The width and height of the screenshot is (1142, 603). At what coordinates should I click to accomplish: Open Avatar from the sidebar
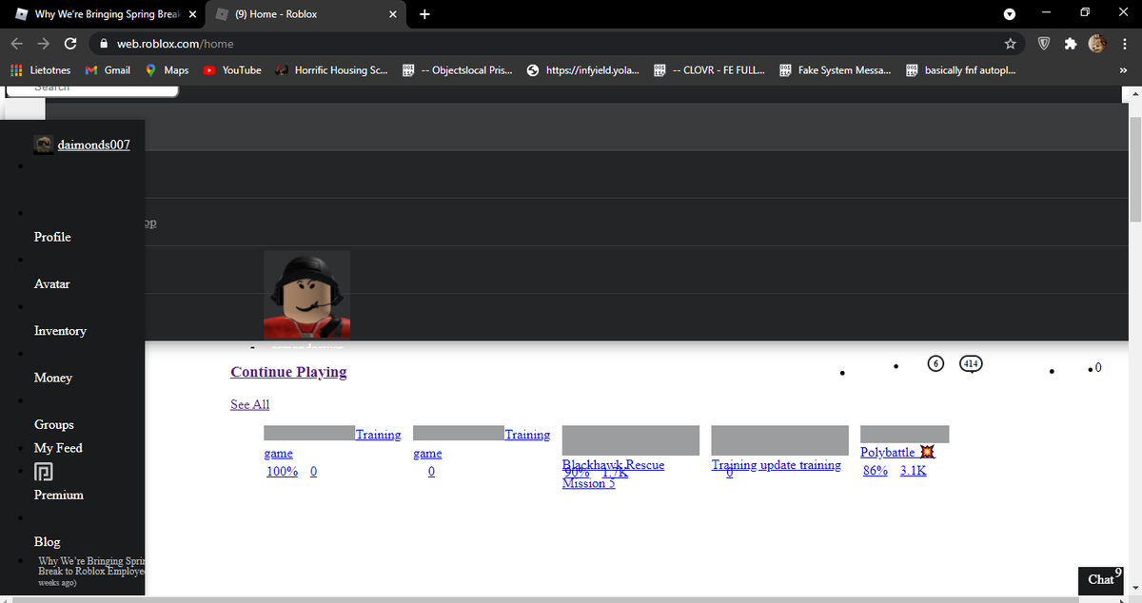(x=52, y=283)
